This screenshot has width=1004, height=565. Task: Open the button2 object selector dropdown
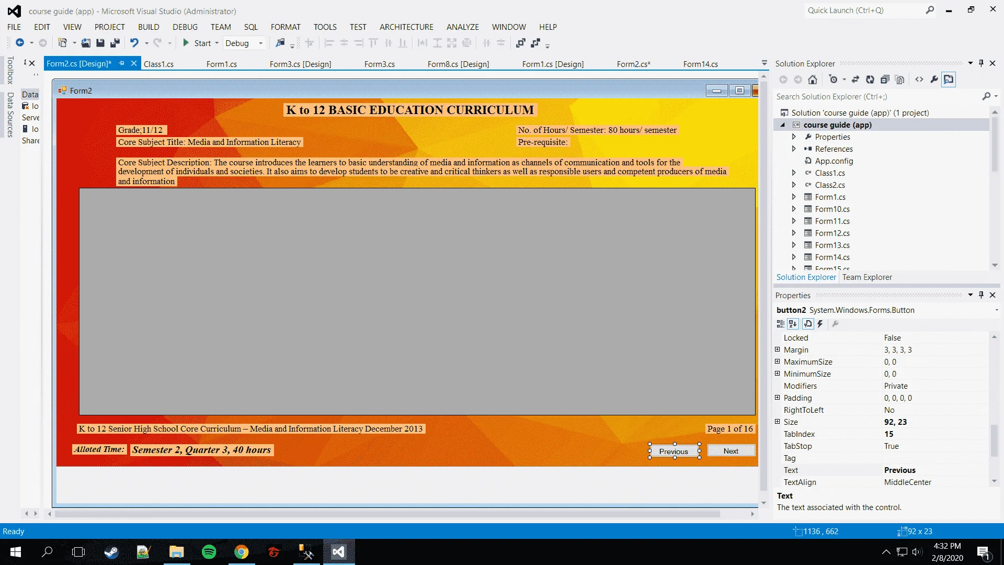point(996,310)
